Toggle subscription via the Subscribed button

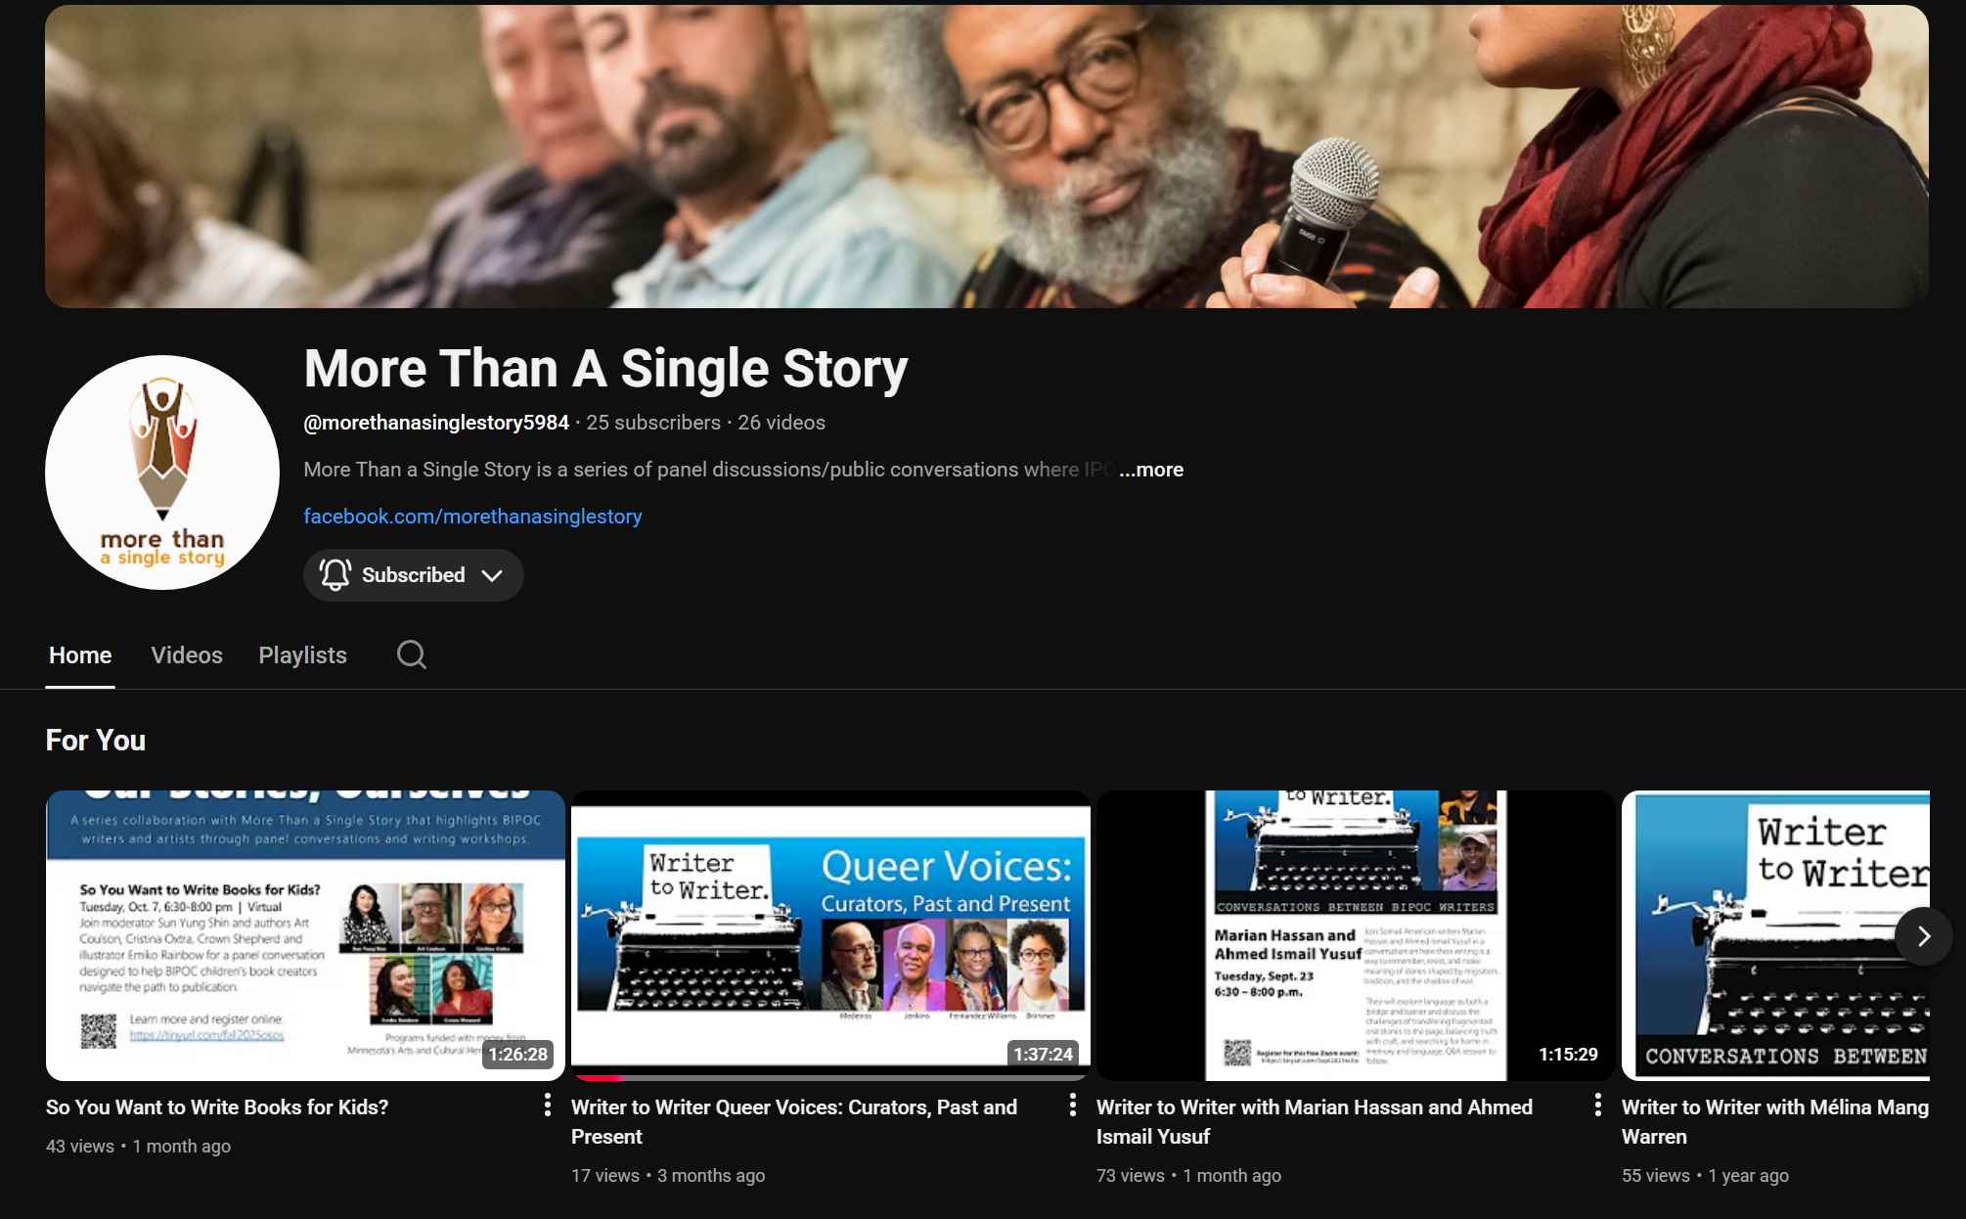[413, 575]
